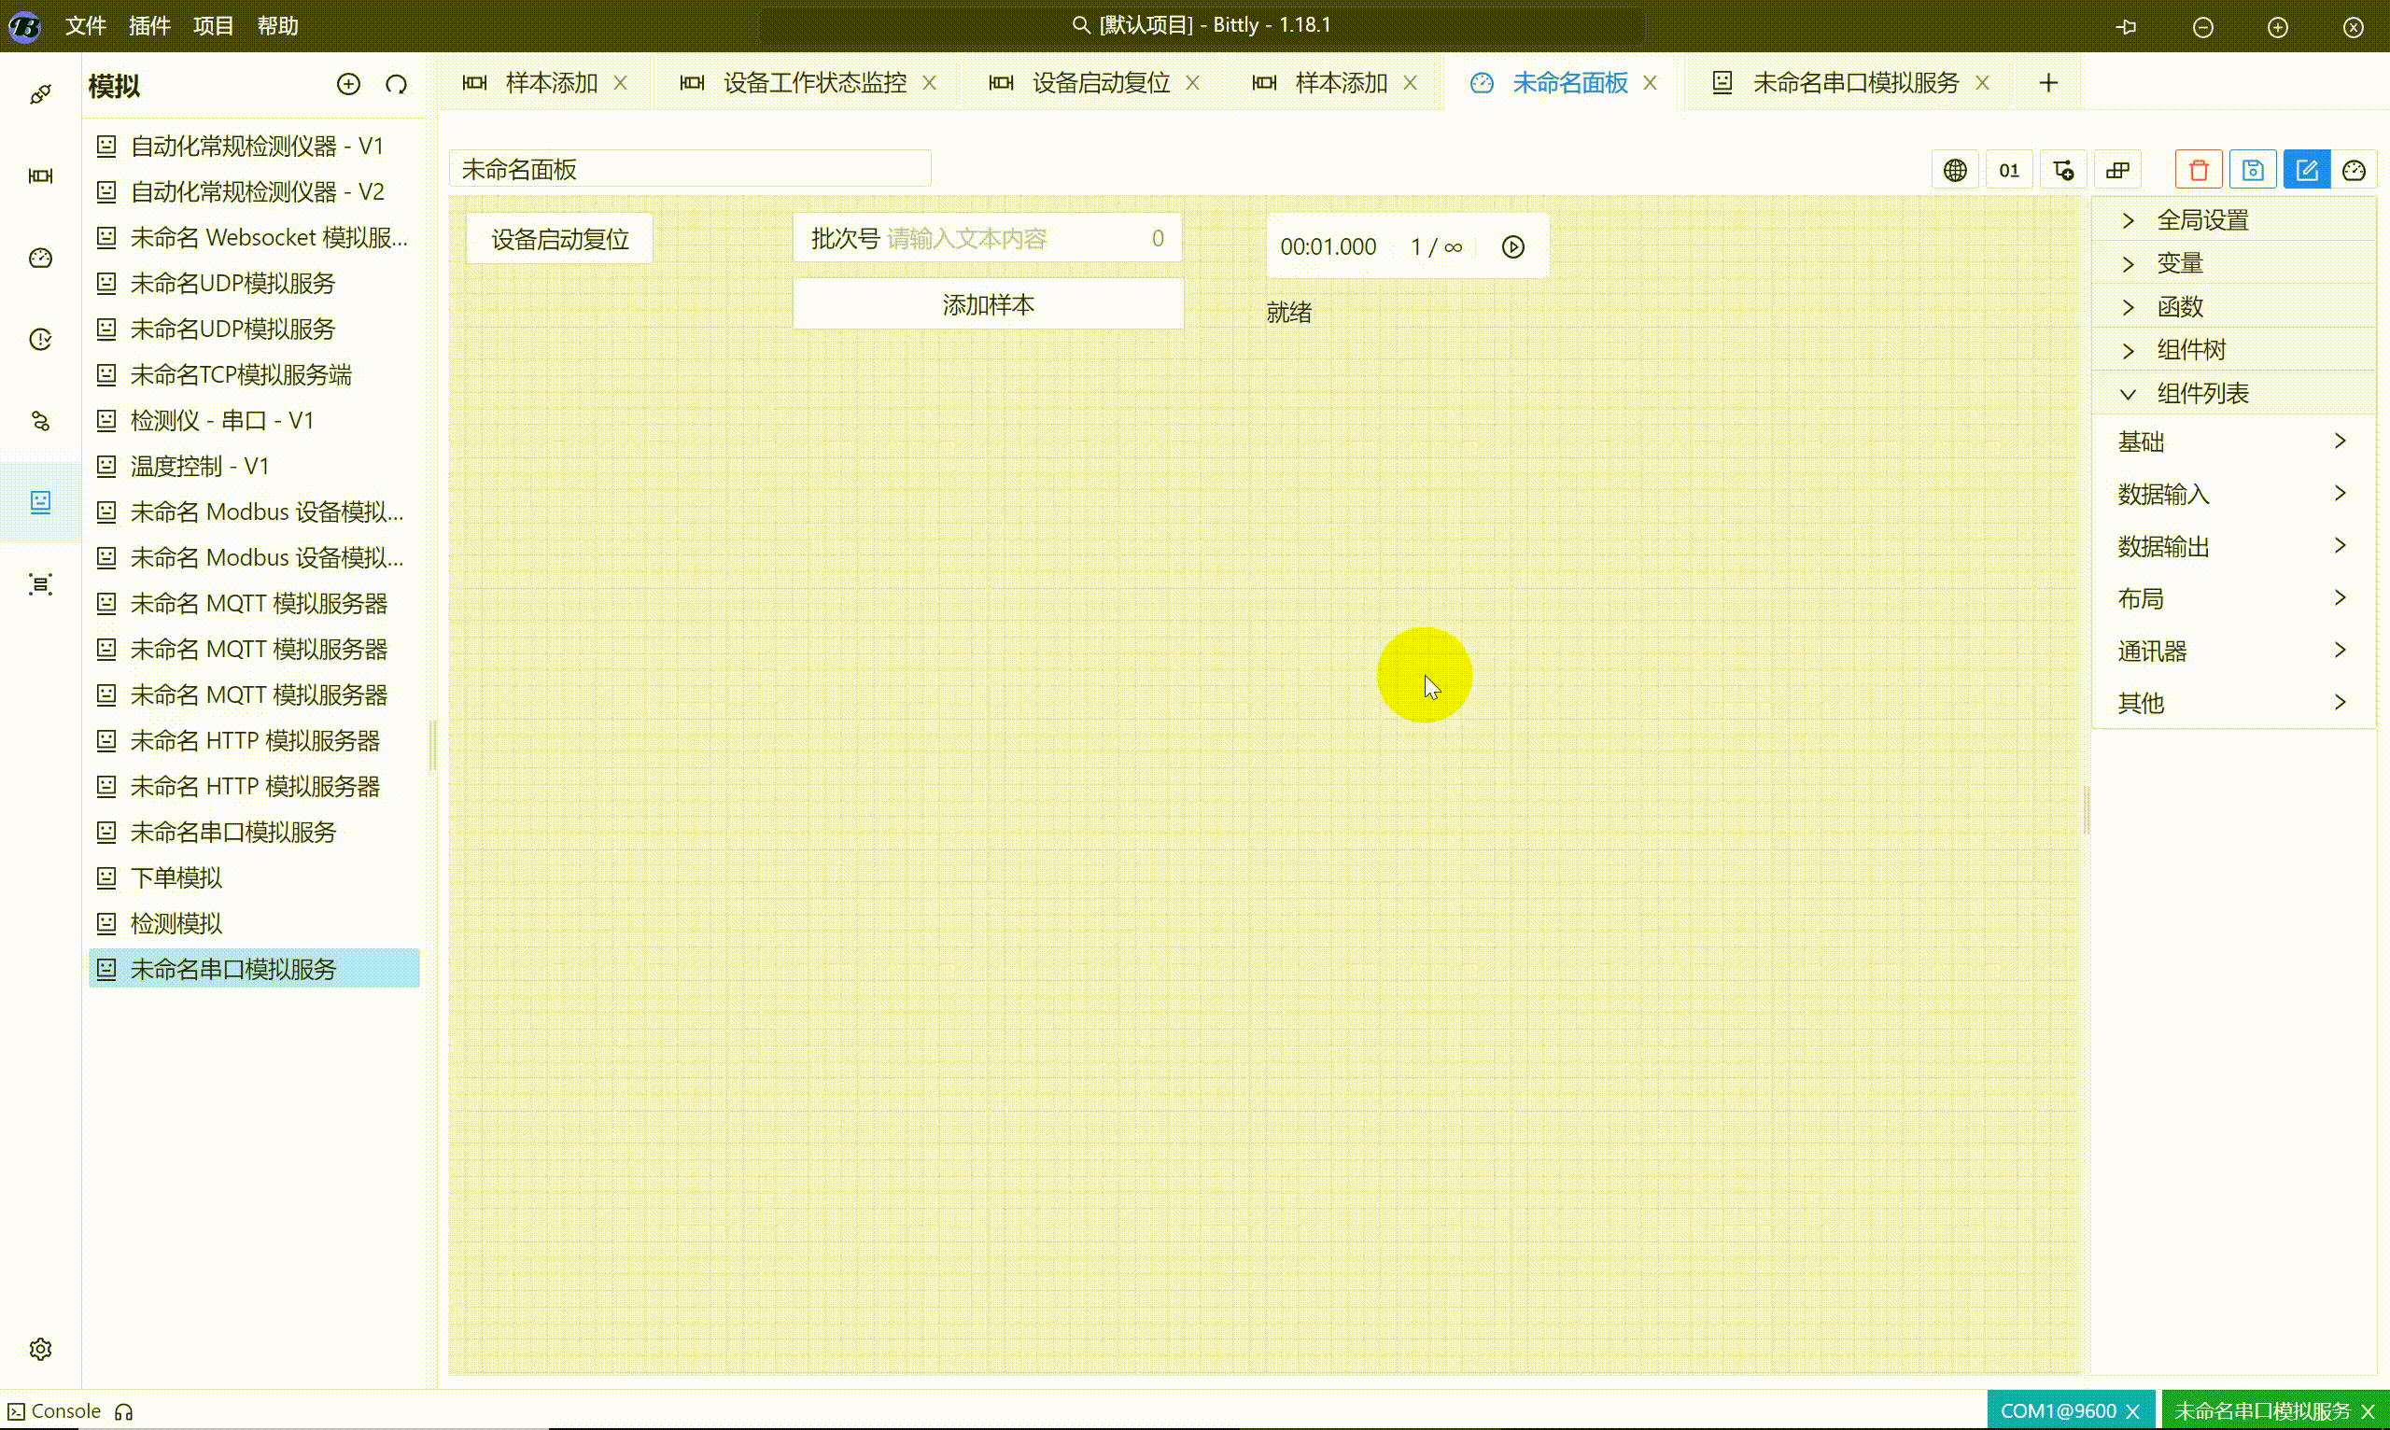Click the 添加样本 button

click(988, 303)
